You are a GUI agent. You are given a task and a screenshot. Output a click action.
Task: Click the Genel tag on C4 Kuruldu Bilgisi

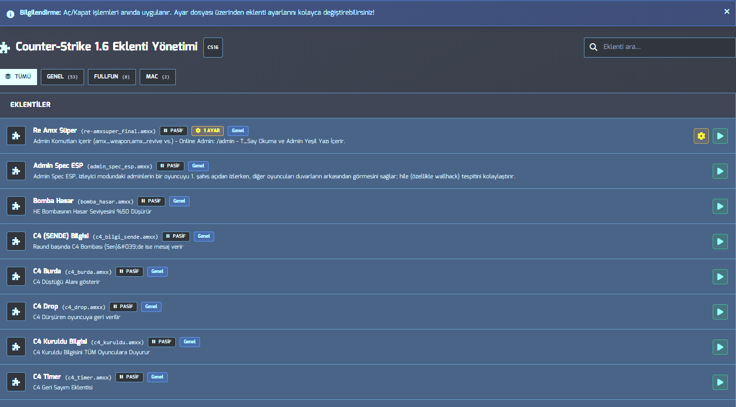pyautogui.click(x=190, y=342)
